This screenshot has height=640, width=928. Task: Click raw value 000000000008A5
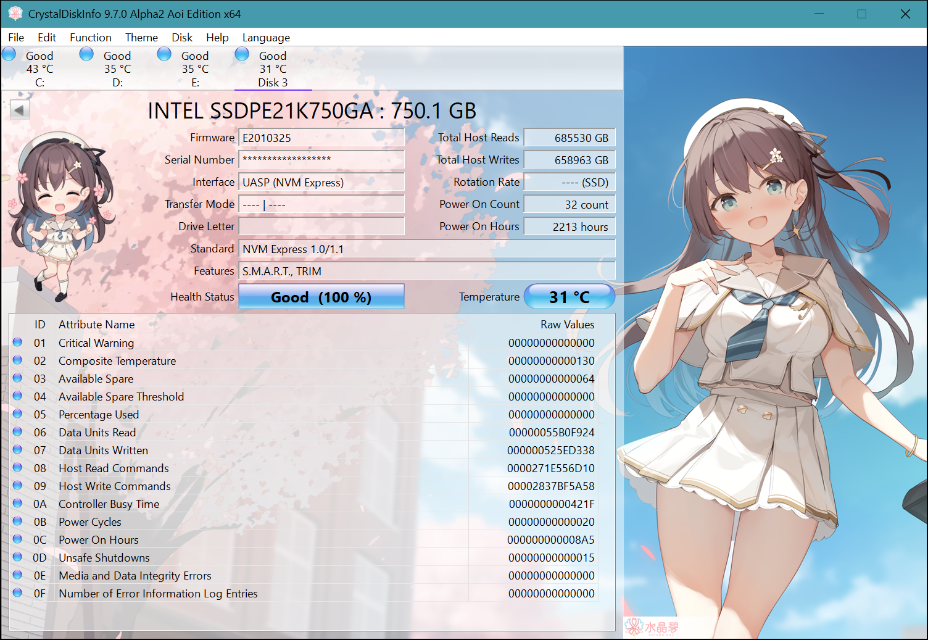click(x=551, y=539)
